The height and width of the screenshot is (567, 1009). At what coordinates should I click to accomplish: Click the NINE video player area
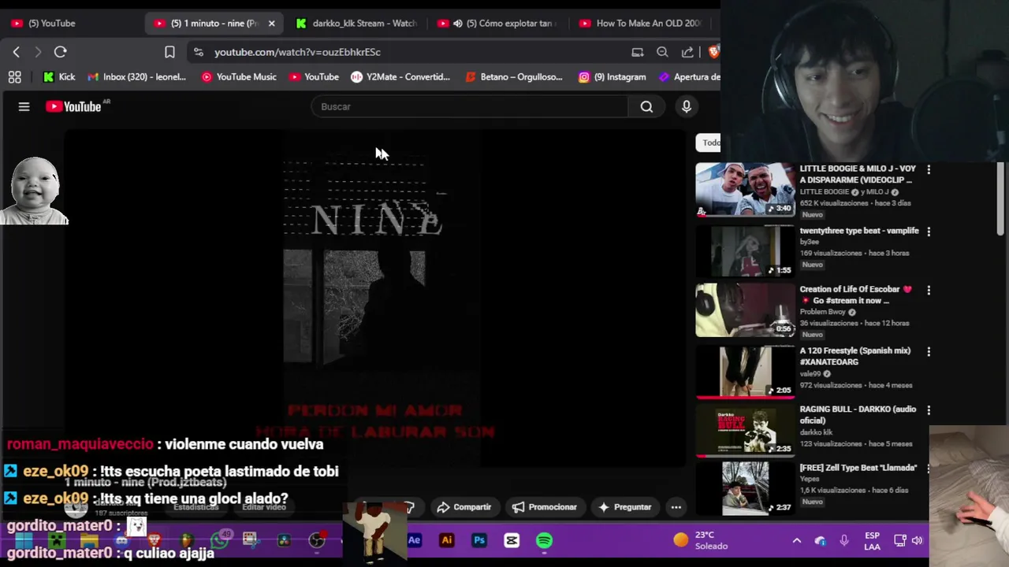pos(374,299)
